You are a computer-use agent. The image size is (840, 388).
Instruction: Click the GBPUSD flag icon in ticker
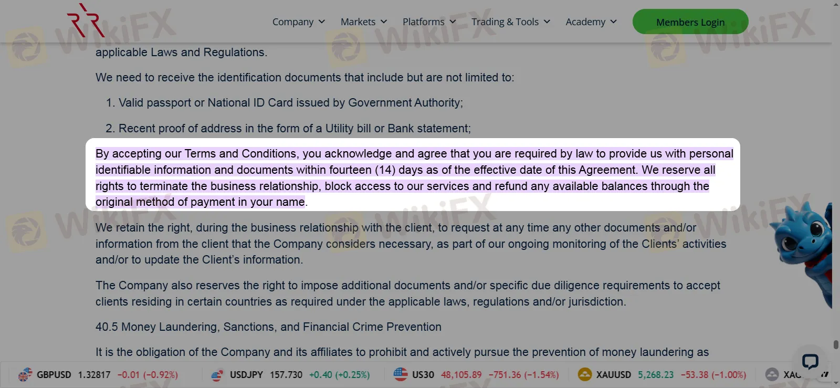point(25,375)
